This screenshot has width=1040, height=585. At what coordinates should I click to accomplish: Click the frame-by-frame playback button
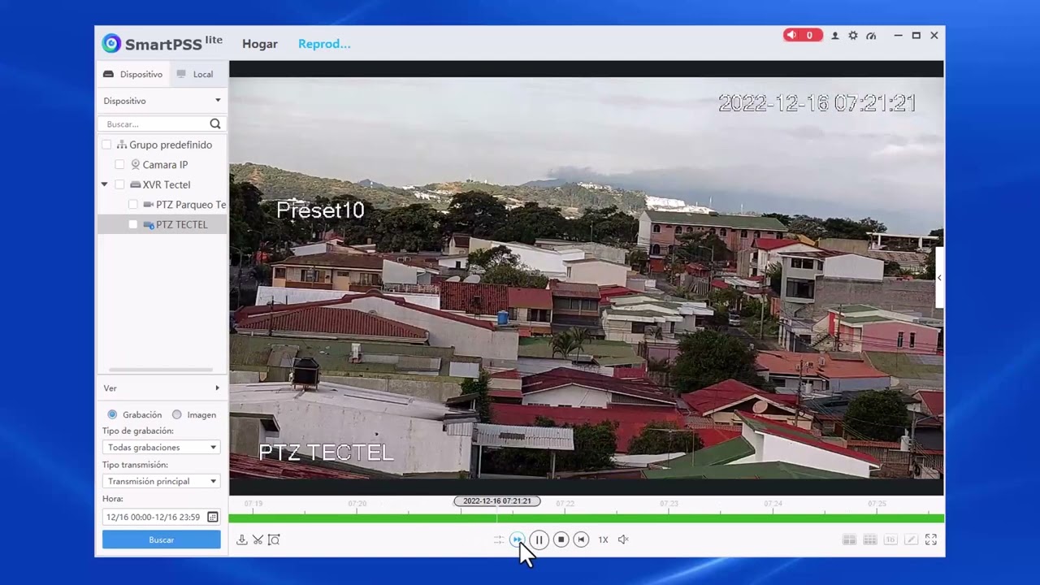pos(581,539)
